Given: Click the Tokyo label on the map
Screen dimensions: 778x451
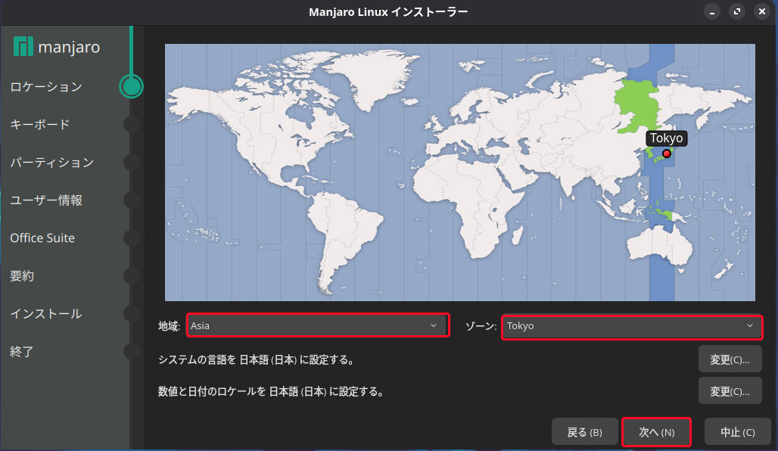Looking at the screenshot, I should coord(666,138).
